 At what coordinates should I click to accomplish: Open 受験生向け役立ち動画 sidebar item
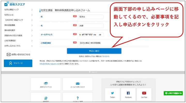tap(13, 35)
